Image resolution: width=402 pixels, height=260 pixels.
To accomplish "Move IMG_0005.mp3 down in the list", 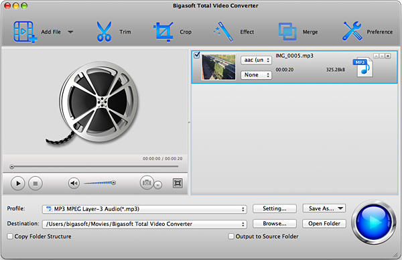I will click(x=382, y=56).
